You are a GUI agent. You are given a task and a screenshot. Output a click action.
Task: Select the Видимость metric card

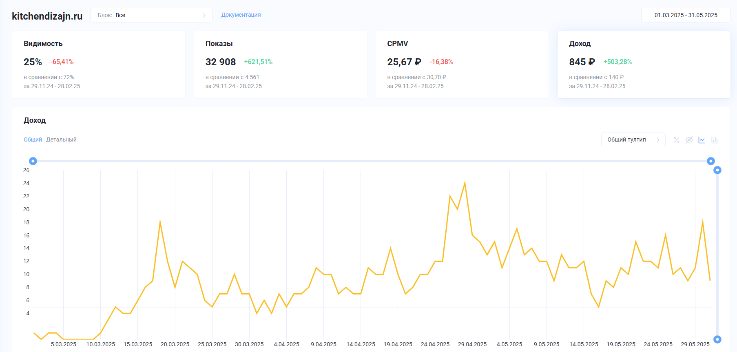coord(99,64)
